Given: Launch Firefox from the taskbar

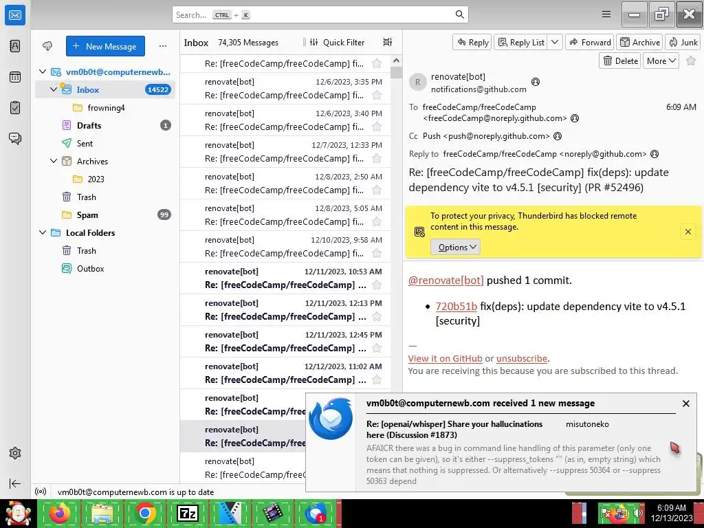Looking at the screenshot, I should coord(60,513).
